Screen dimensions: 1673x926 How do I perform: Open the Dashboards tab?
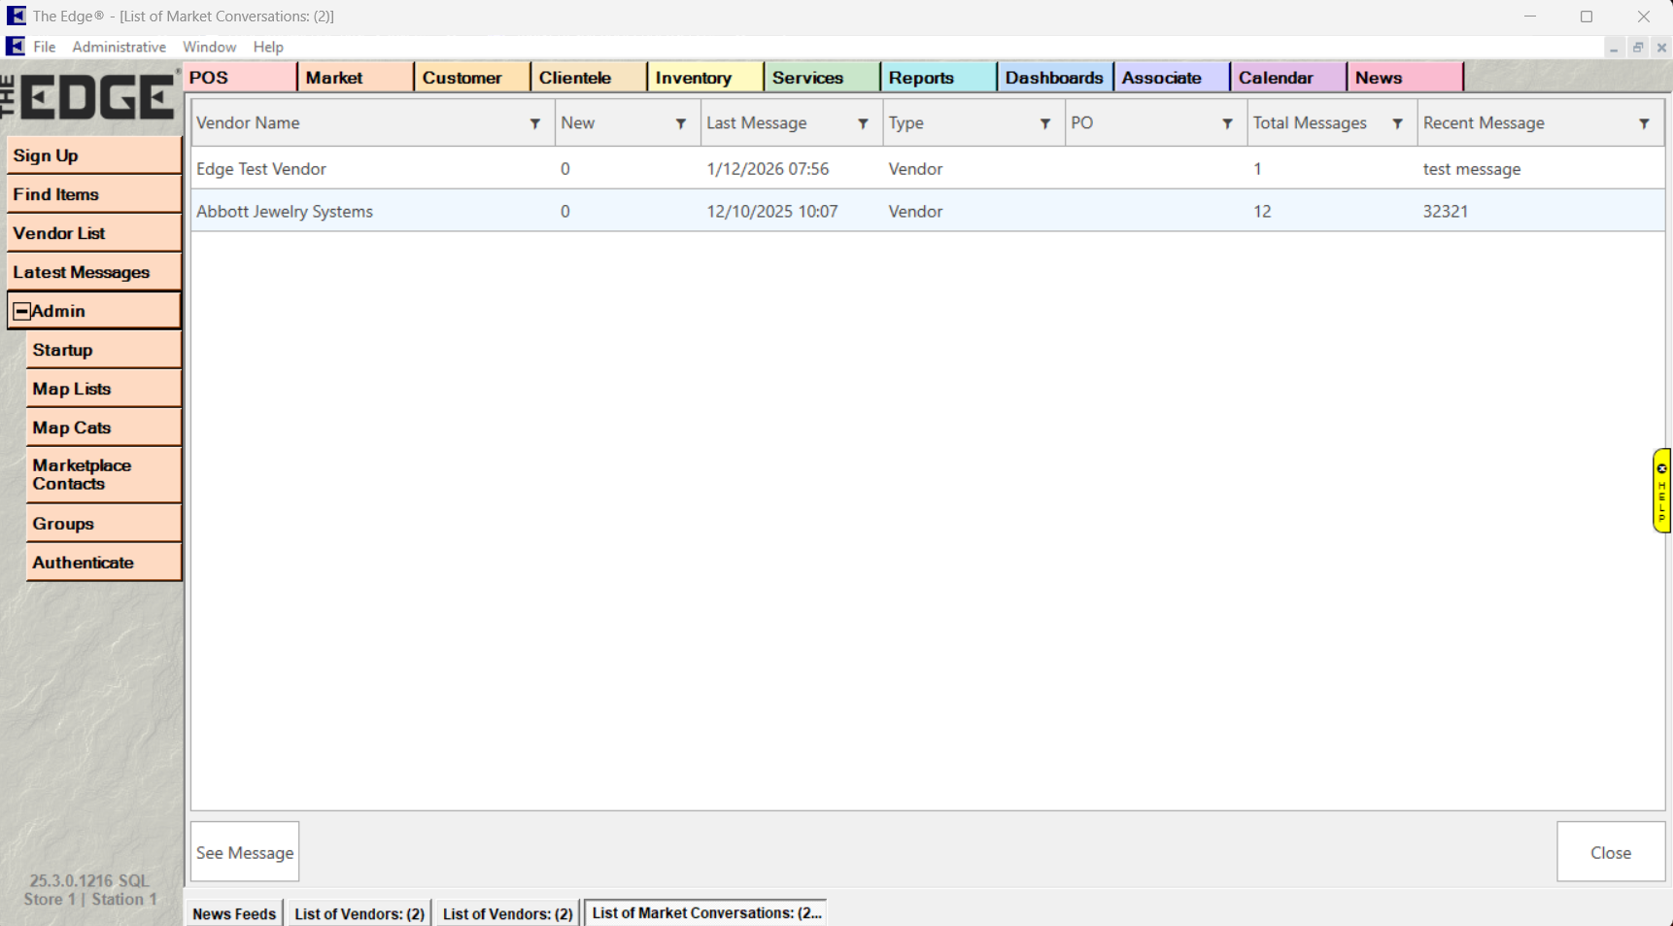coord(1054,78)
